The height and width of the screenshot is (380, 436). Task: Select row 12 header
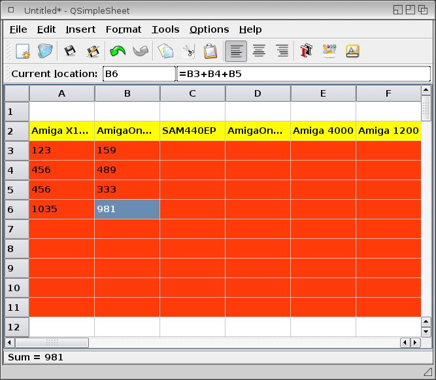pyautogui.click(x=17, y=327)
